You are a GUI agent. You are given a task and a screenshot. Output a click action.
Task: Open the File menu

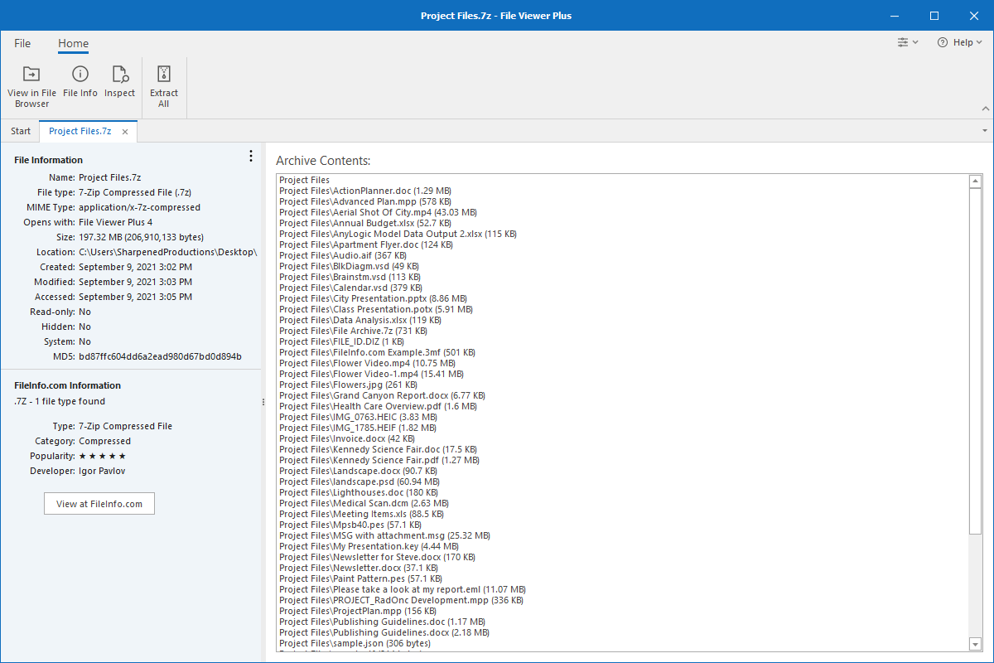[x=22, y=43]
